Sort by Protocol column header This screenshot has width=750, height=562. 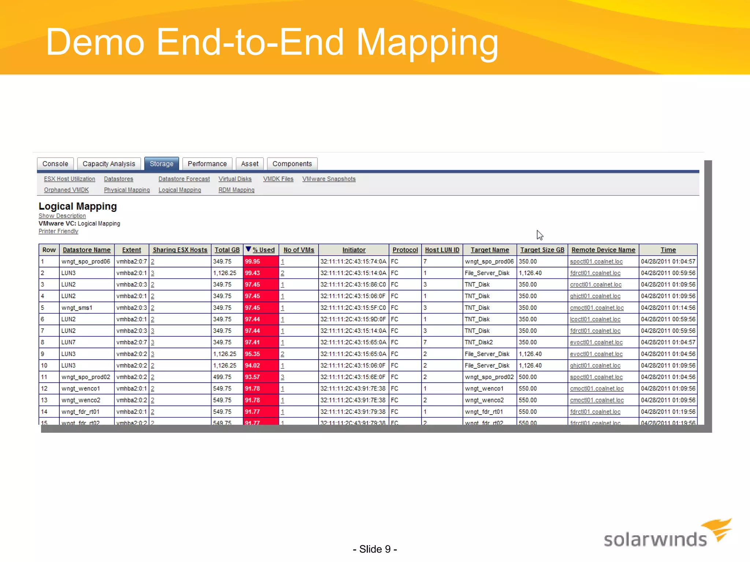(405, 250)
